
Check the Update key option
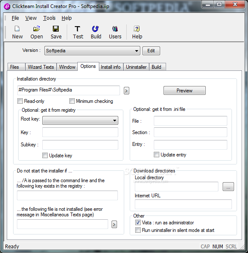click(x=45, y=156)
